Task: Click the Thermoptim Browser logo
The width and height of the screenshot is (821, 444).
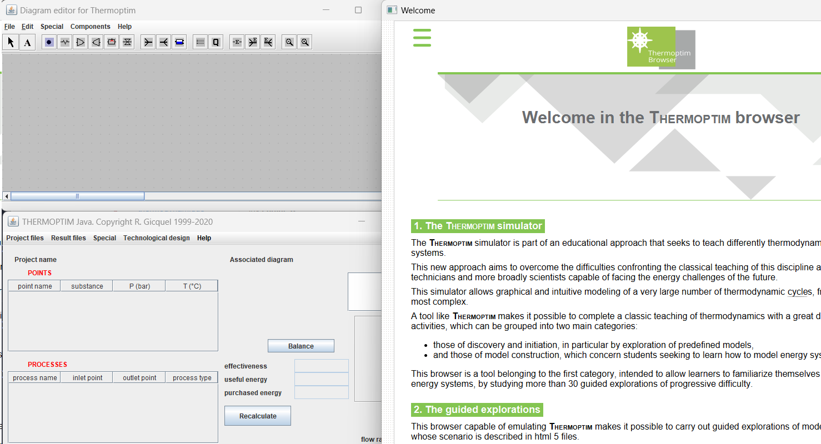Action: (x=661, y=48)
